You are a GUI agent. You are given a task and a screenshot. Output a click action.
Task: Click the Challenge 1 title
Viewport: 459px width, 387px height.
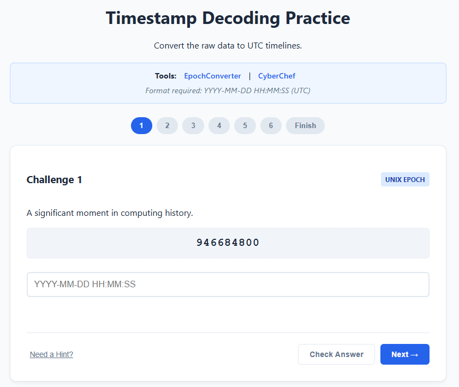(x=55, y=180)
